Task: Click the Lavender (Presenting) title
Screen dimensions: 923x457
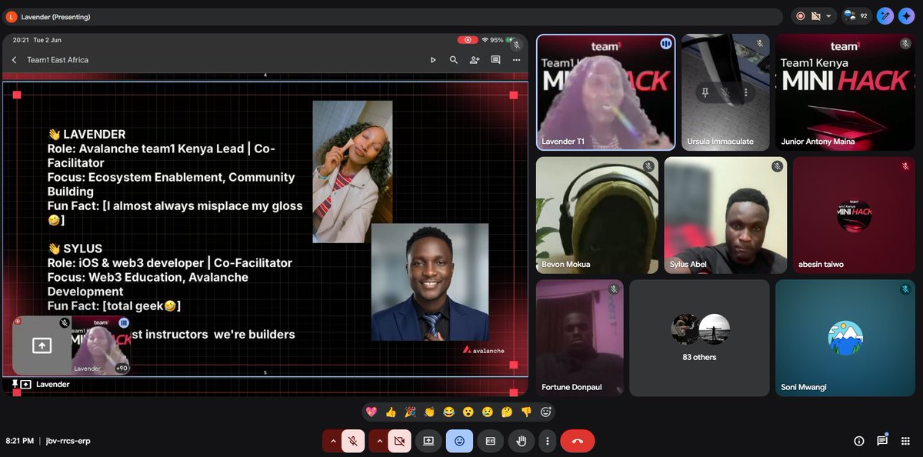Action: click(x=55, y=16)
